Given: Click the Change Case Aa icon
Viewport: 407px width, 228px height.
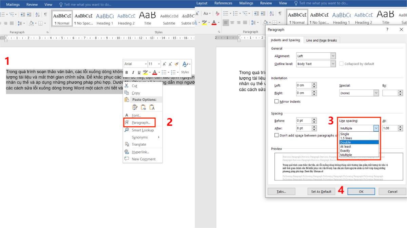Looking at the screenshot, I should 207,14.
